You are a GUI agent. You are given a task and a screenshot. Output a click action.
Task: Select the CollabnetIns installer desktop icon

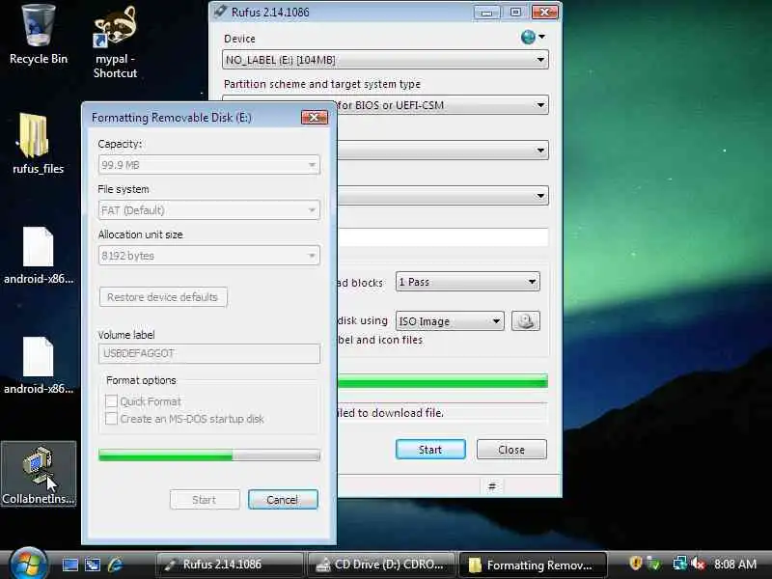tap(39, 474)
